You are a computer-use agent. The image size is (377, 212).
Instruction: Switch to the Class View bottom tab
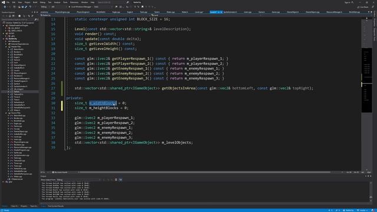point(14,206)
